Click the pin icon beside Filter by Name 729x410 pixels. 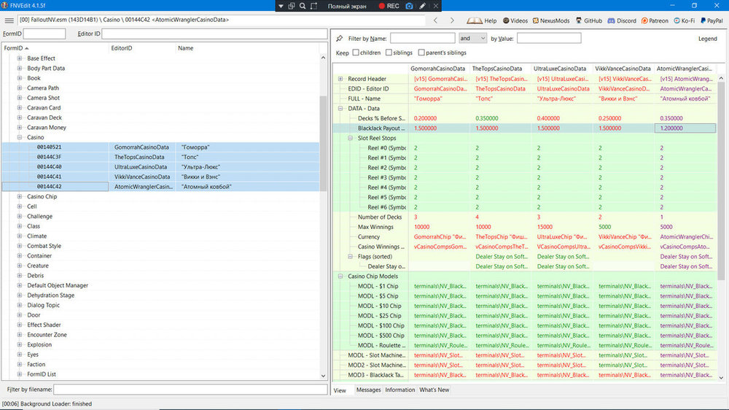click(x=340, y=38)
